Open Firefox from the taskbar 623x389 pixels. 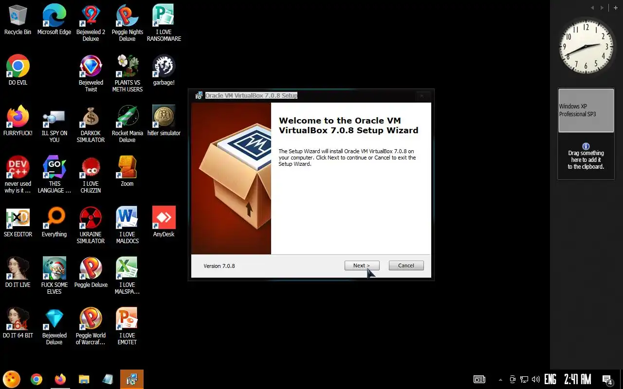click(60, 379)
